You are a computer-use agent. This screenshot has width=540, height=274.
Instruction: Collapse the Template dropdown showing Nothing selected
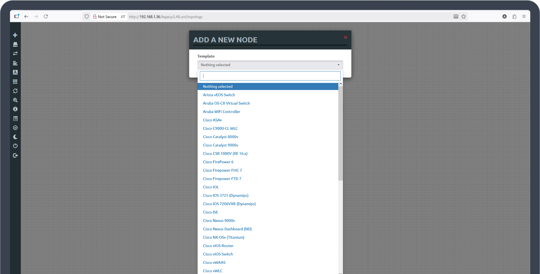pos(270,65)
